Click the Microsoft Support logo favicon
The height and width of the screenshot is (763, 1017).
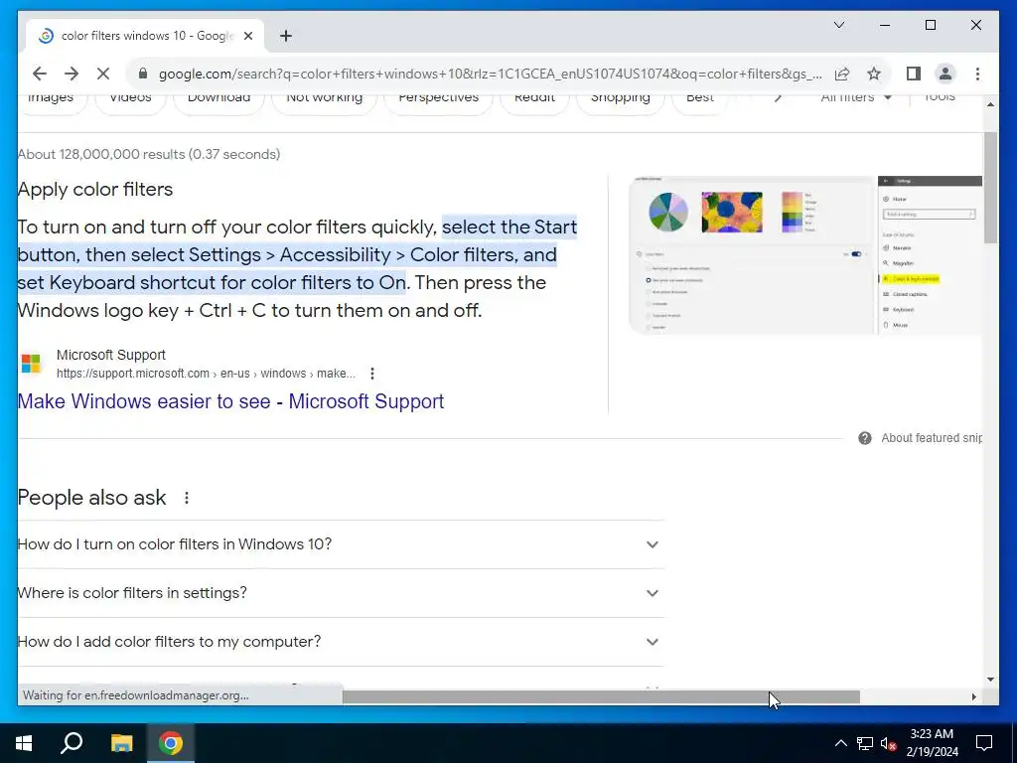(31, 364)
